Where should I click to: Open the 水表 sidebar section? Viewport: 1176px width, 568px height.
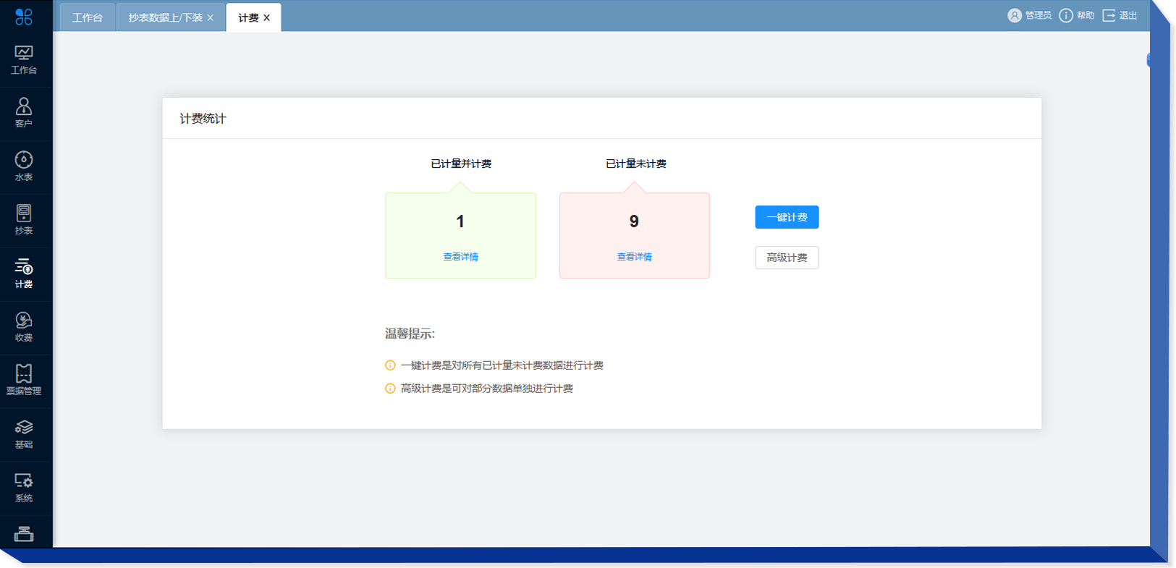pos(24,167)
